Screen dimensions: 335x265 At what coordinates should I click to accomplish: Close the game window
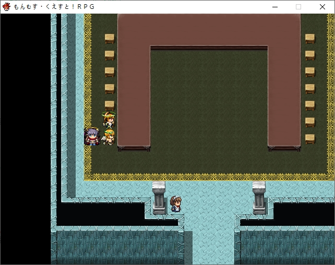322,7
